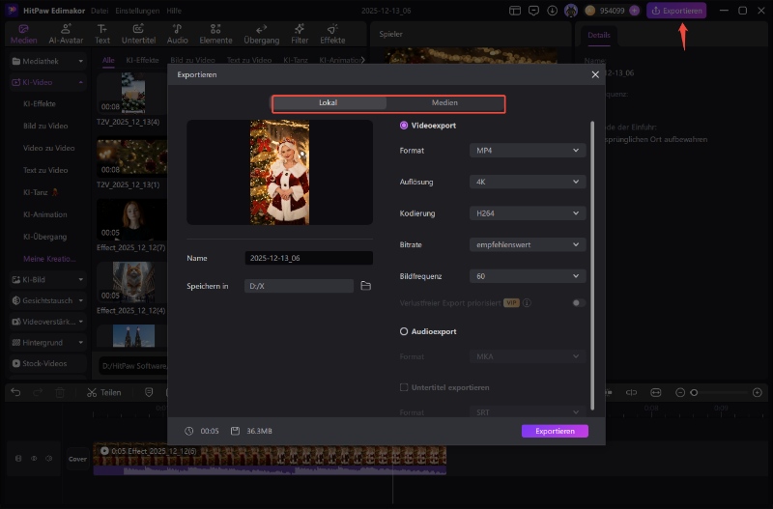Image resolution: width=773 pixels, height=509 pixels.
Task: Click the zoom-out minus icon on timeline
Action: [x=680, y=393]
